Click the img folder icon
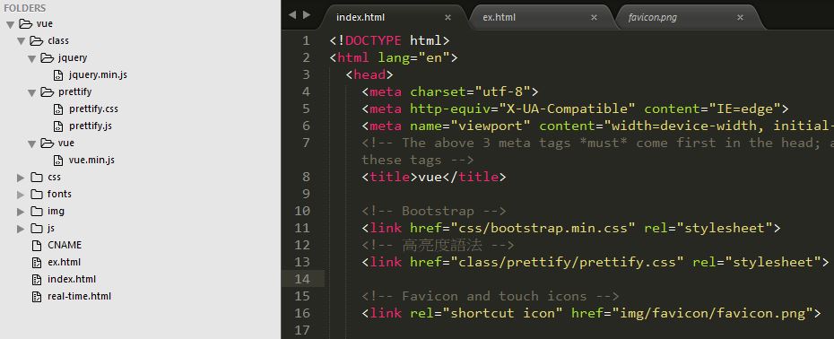 click(37, 212)
